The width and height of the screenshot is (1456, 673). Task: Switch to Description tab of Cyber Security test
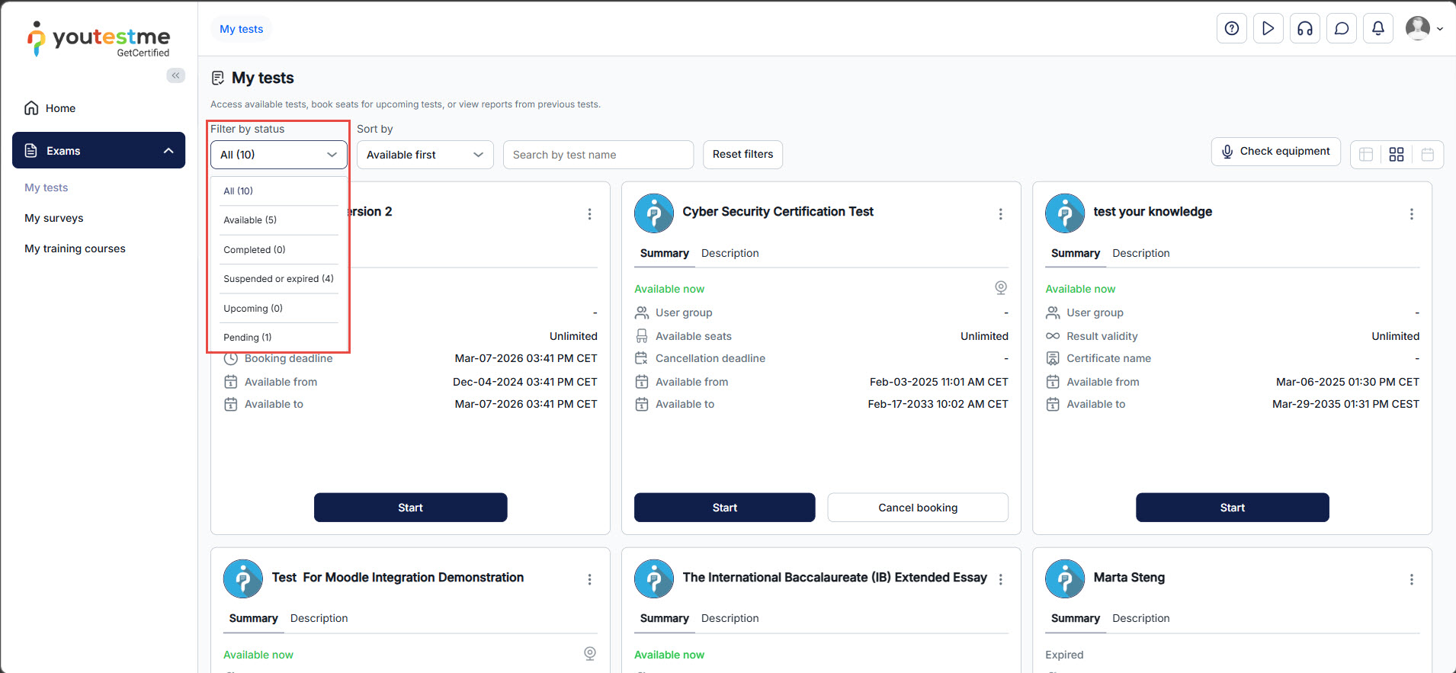tap(730, 253)
